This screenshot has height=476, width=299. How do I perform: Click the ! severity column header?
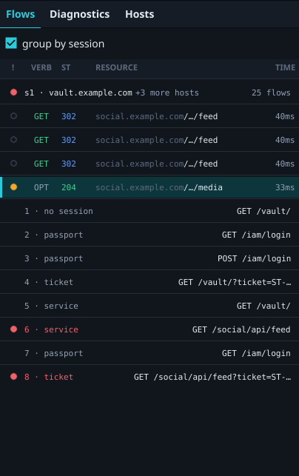[x=13, y=67]
